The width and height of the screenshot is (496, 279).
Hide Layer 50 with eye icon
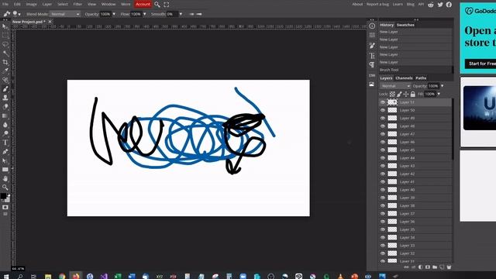click(x=383, y=110)
